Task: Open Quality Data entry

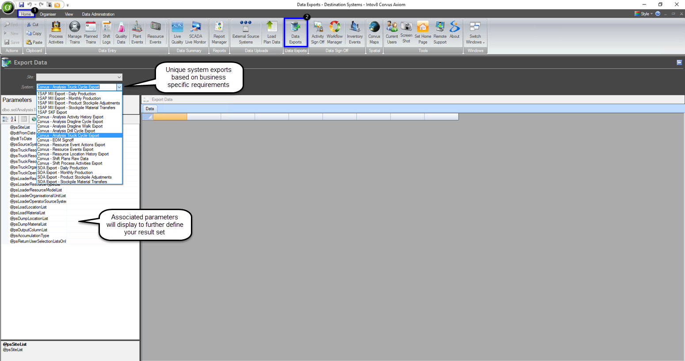Action: (121, 33)
